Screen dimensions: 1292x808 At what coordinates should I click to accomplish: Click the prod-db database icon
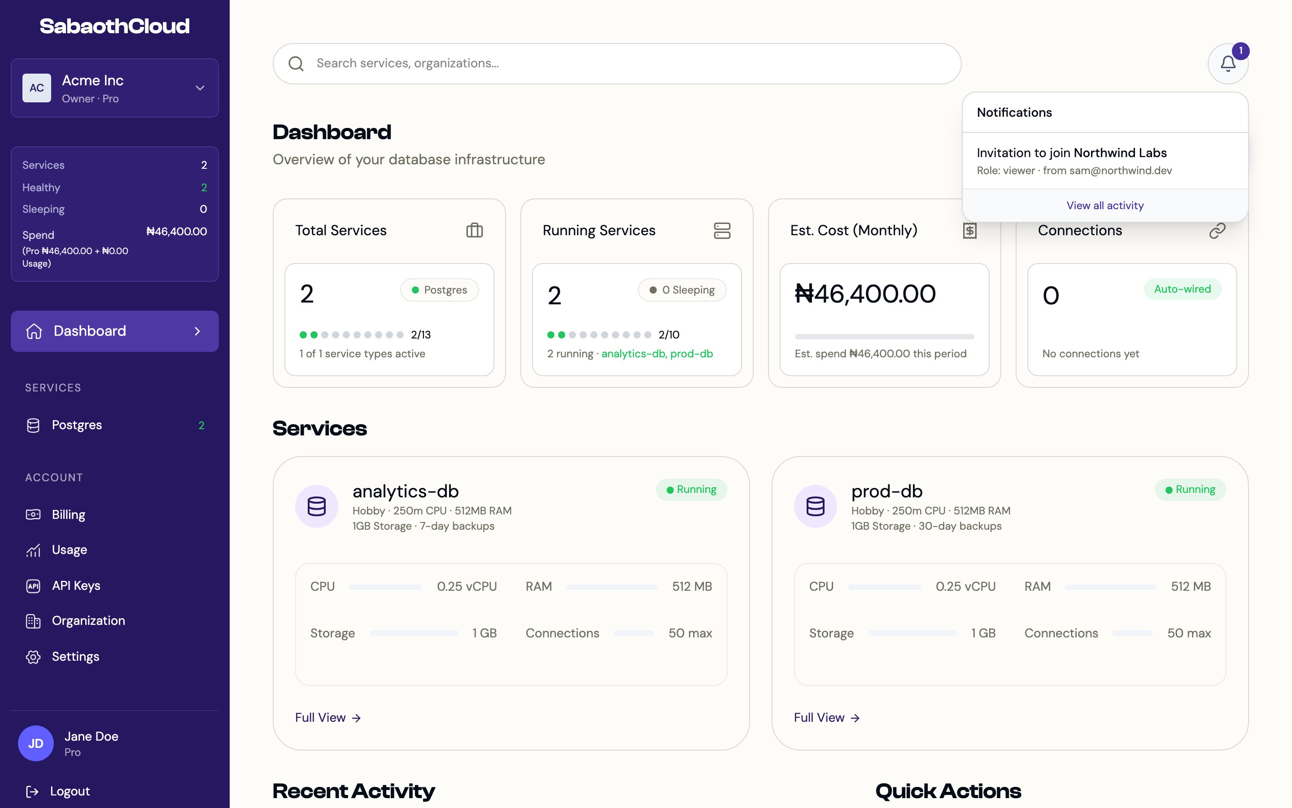815,506
